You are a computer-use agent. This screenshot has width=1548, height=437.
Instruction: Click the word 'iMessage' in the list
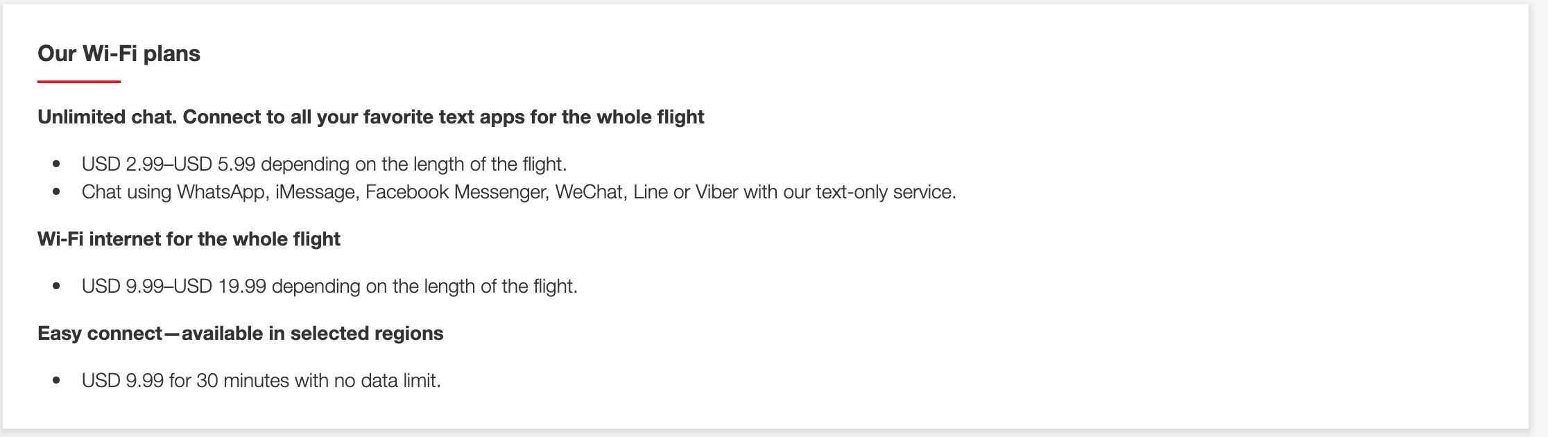(316, 192)
